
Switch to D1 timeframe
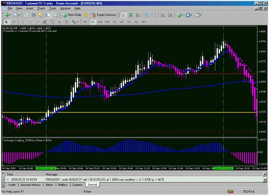[129, 22]
